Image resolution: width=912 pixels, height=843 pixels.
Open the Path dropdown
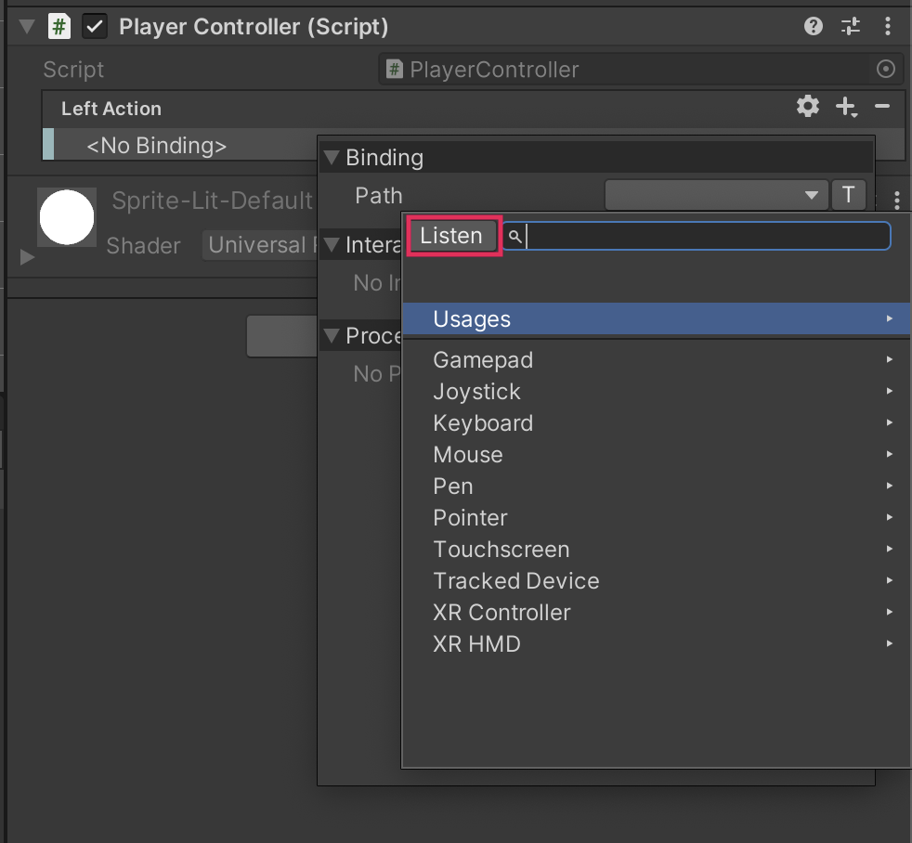pyautogui.click(x=715, y=195)
